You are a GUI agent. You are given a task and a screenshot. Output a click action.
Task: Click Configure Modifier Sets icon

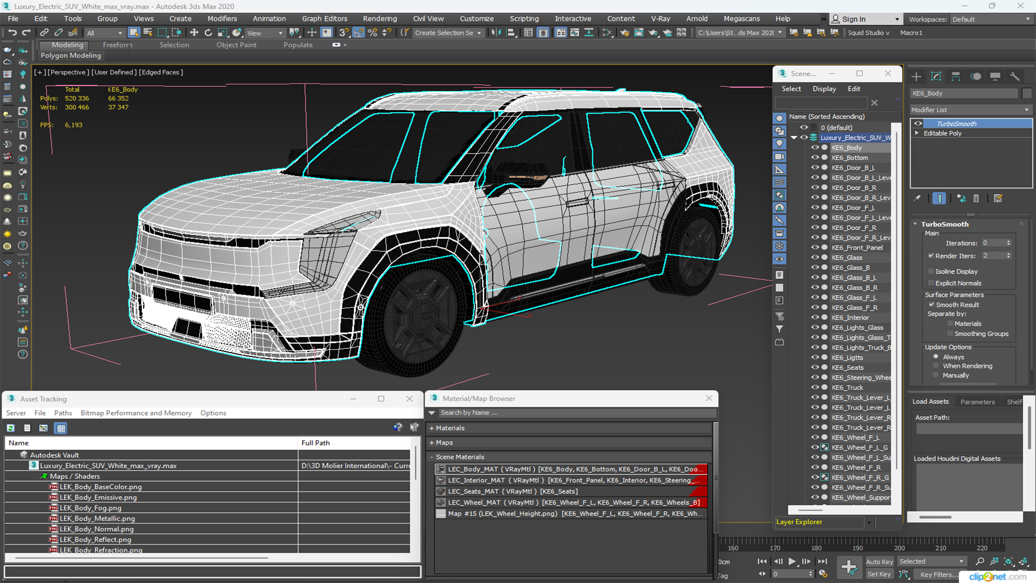pos(998,199)
